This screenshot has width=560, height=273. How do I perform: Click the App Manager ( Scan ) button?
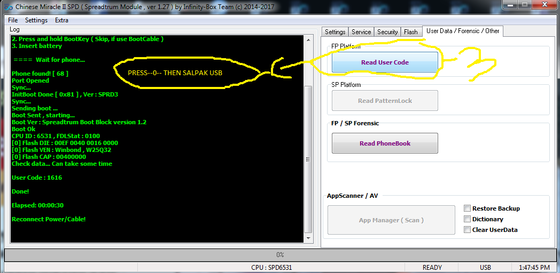coord(391,220)
